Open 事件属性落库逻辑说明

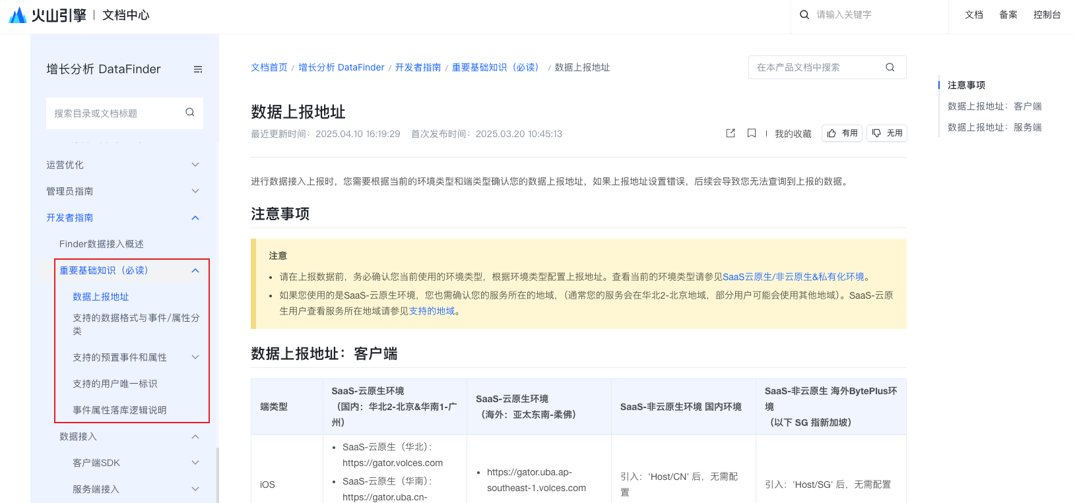click(x=119, y=410)
